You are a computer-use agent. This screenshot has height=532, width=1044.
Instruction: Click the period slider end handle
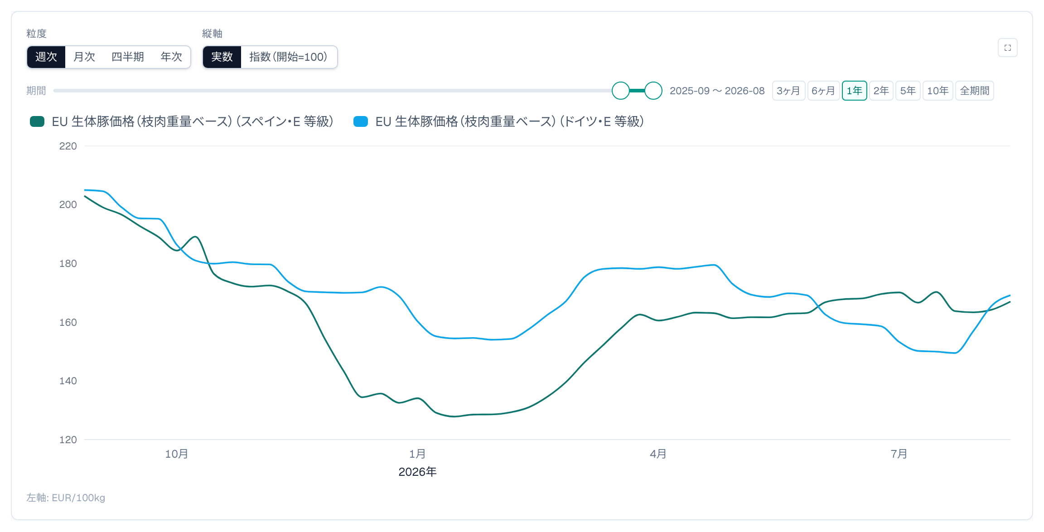(653, 91)
